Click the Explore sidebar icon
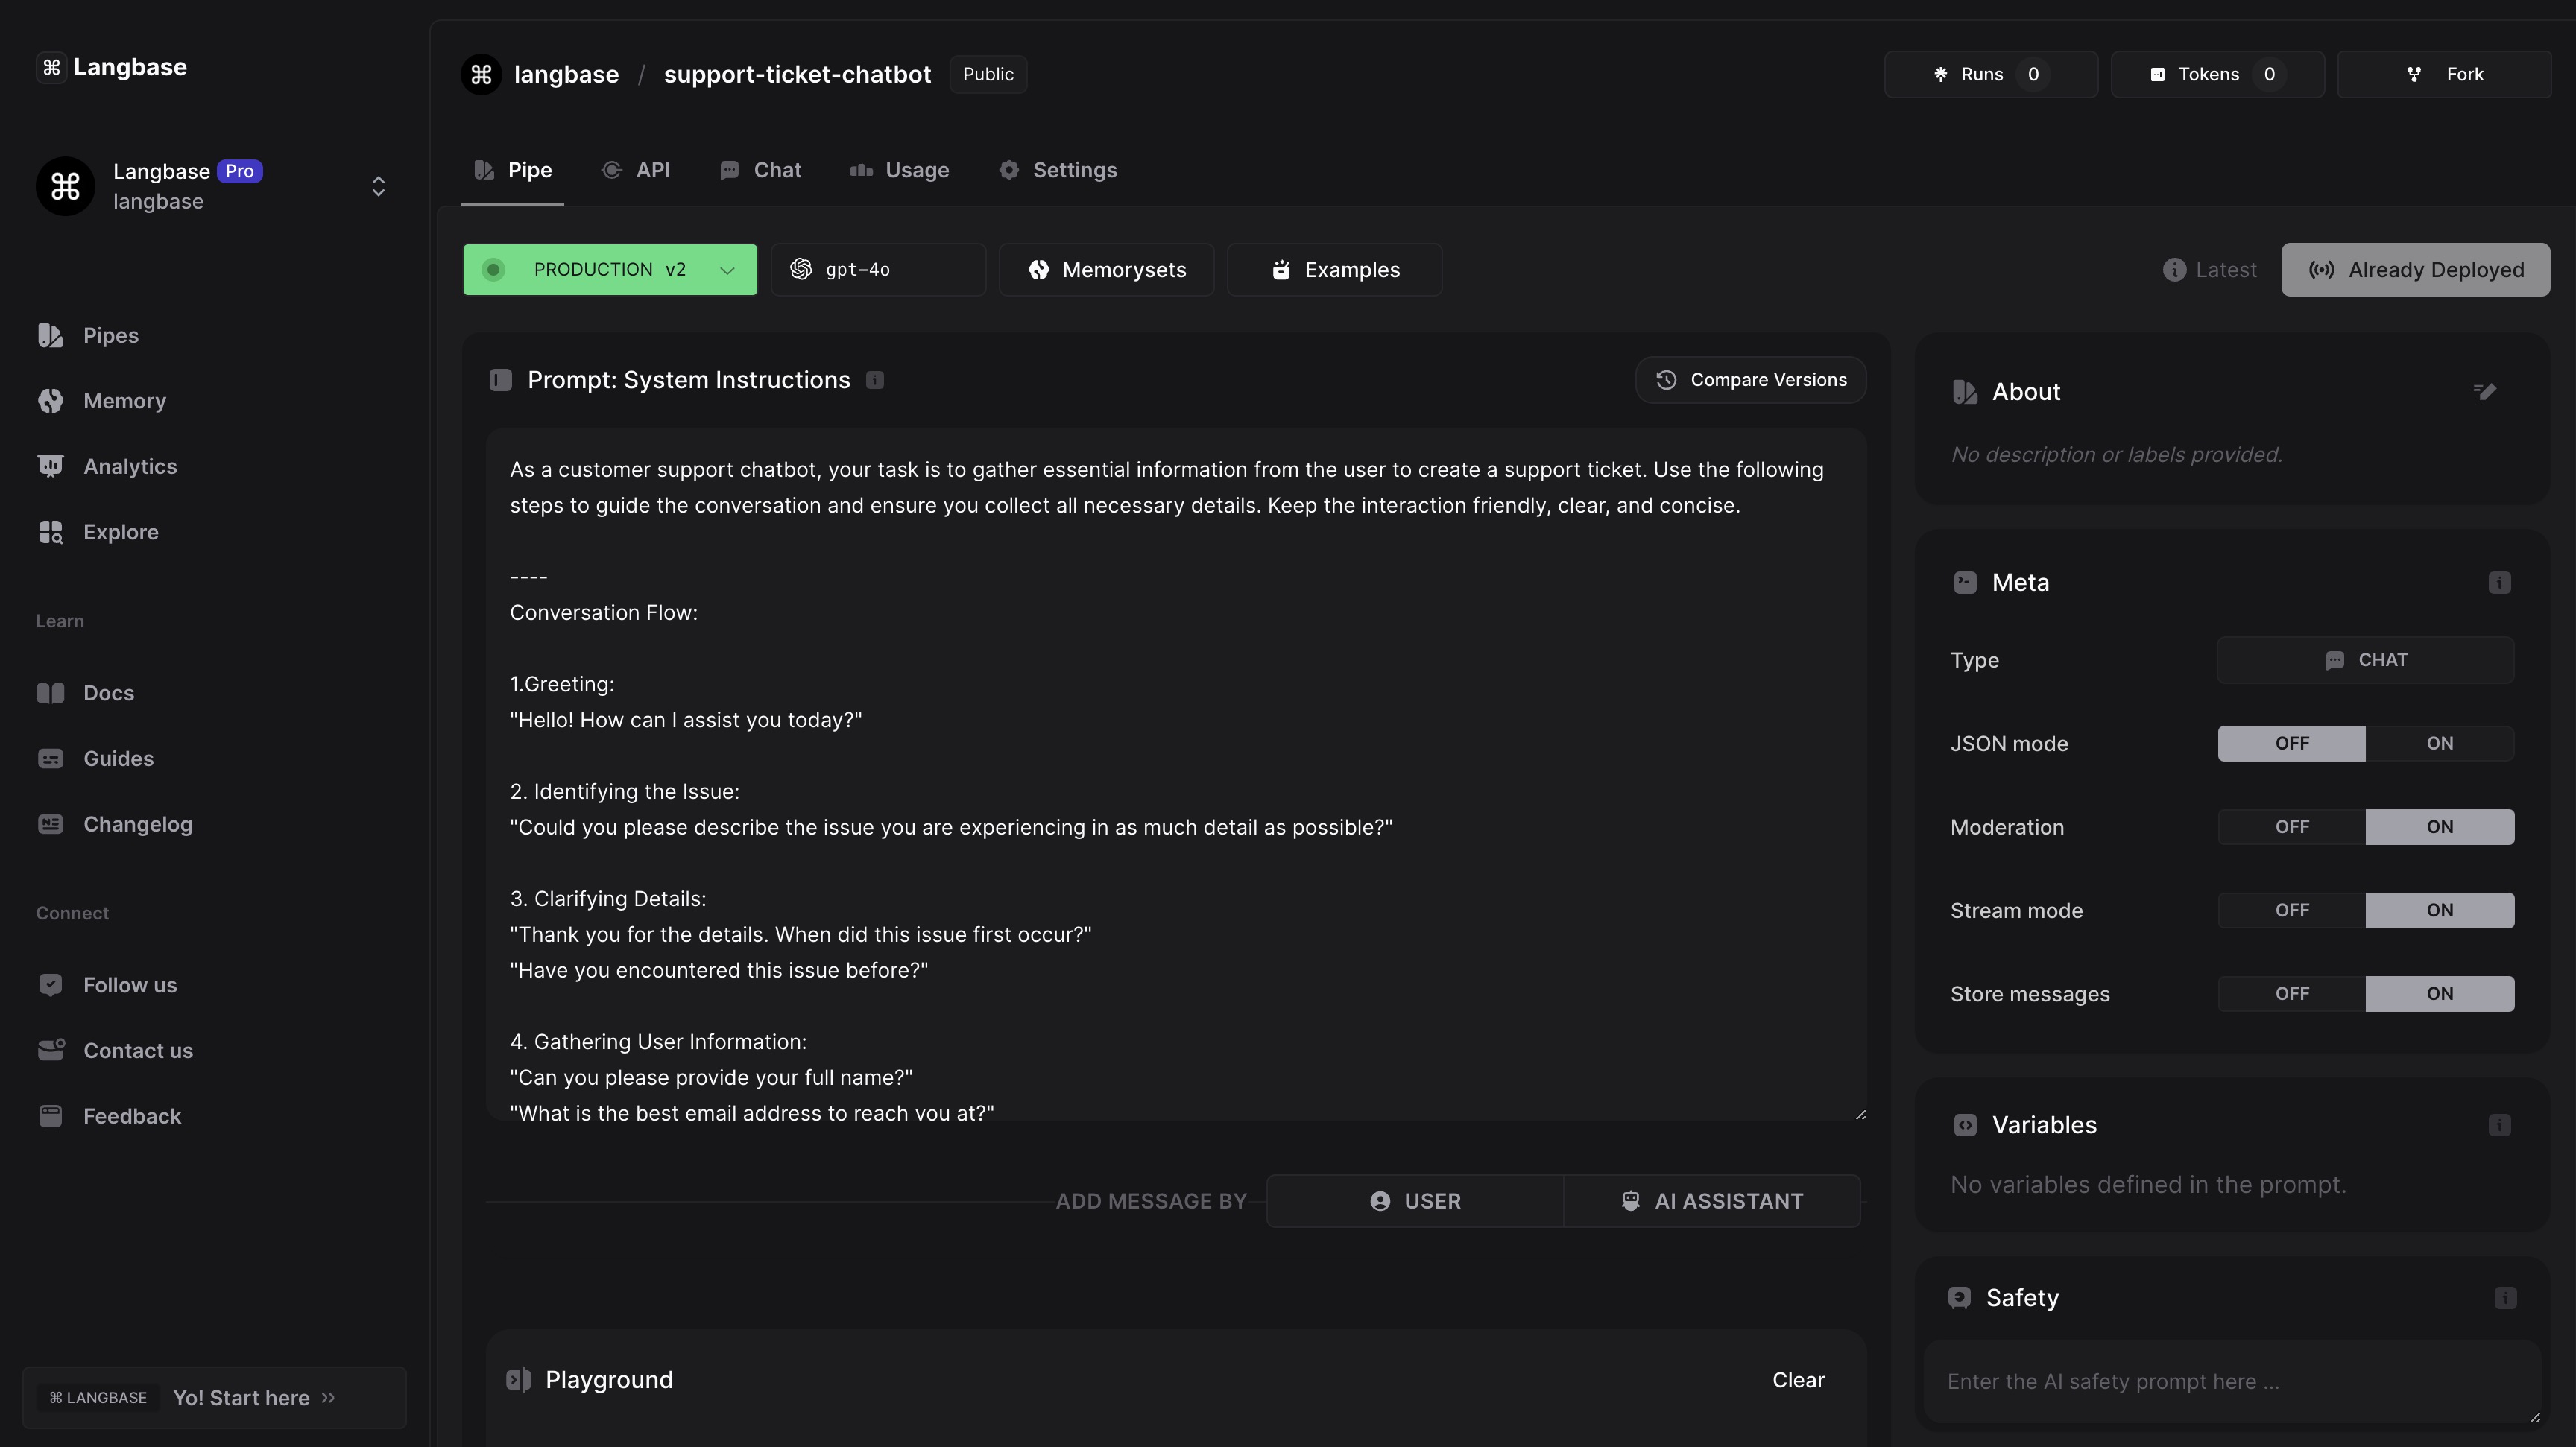The image size is (2576, 1447). [x=51, y=533]
